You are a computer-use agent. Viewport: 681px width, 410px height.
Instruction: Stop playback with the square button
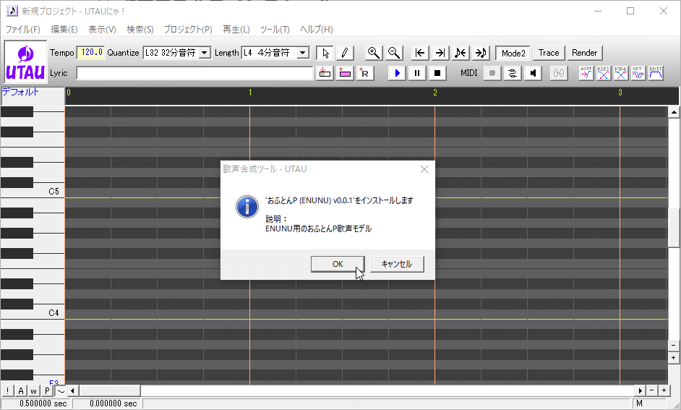[437, 73]
